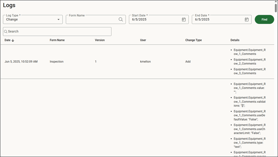Screen dimensions: 278x157
Task: Click the Row_1_Comments.type "text" detail entry
Action: (249, 142)
